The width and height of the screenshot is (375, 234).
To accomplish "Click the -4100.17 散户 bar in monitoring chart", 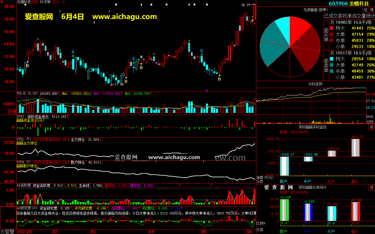I will [x=284, y=166].
